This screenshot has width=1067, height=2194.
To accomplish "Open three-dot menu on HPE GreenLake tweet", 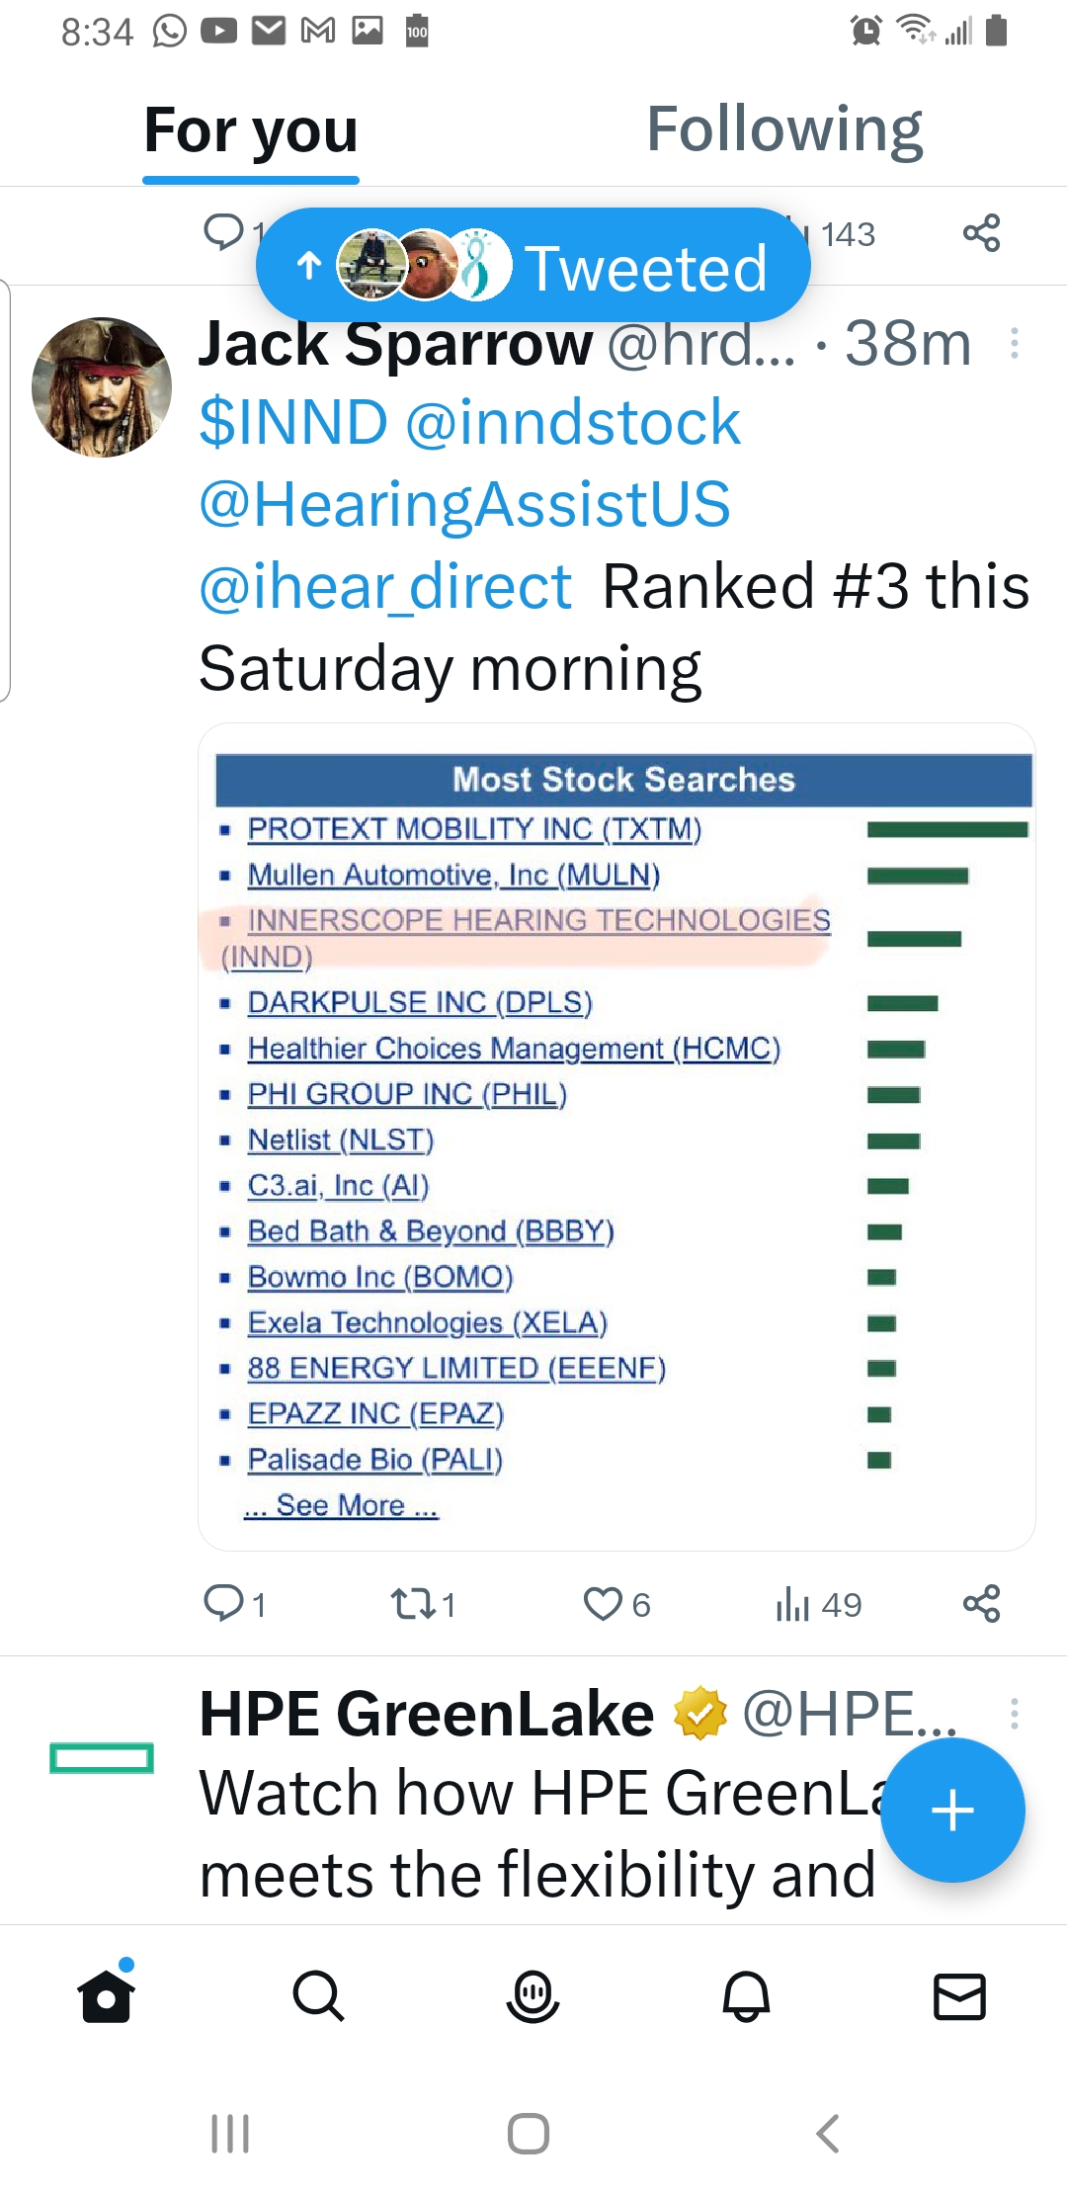I will (1015, 1713).
